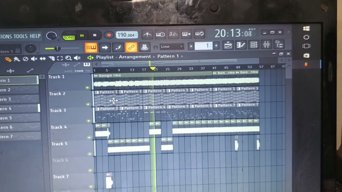Stop playback with the square button

coord(95,35)
